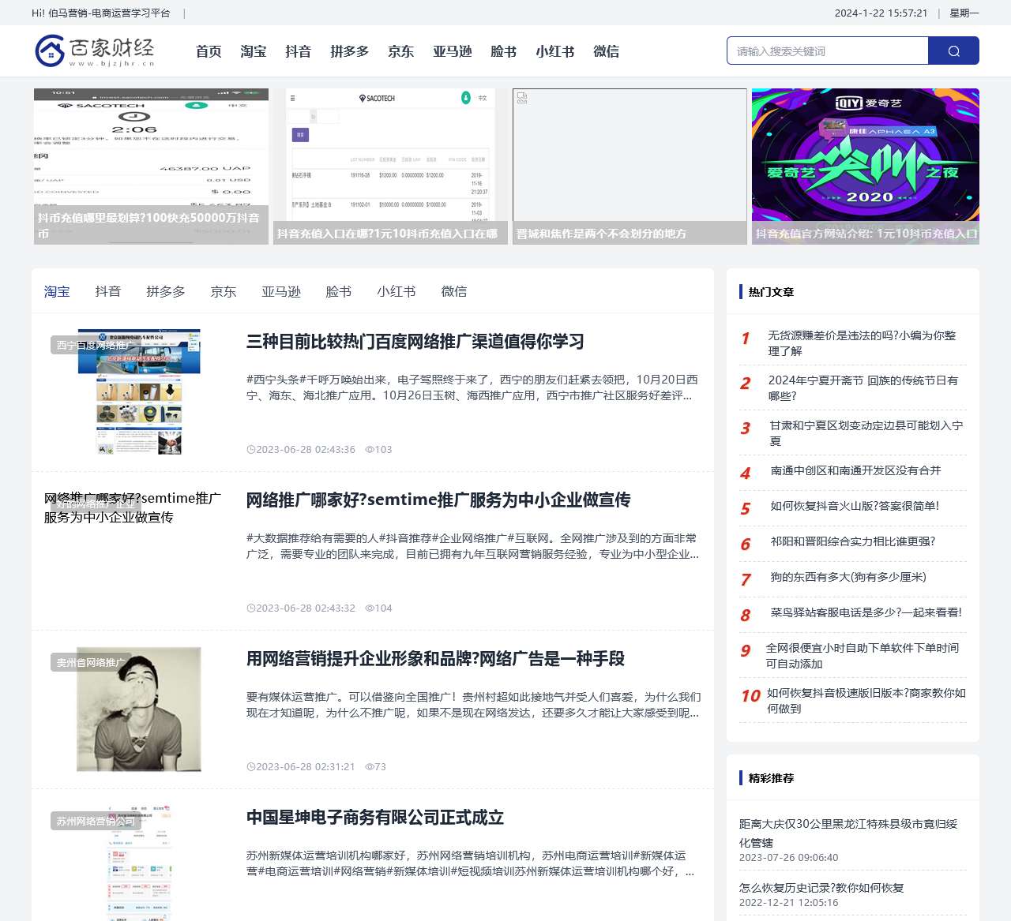Click the search keyword input field

click(828, 51)
